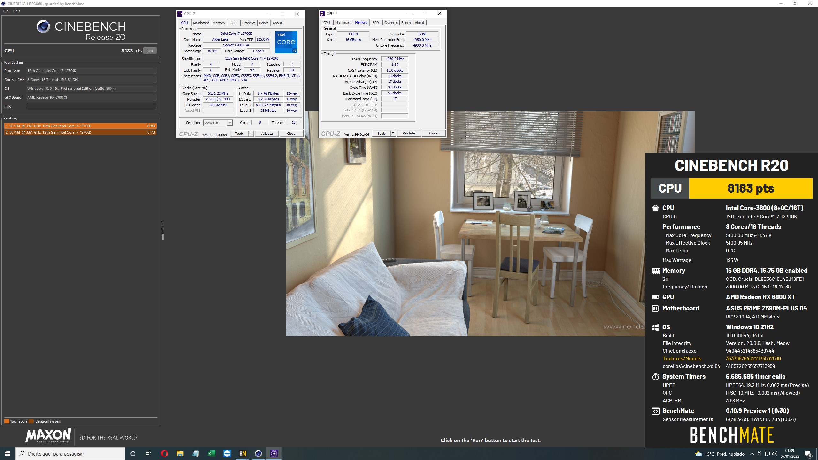Click Motherboard icon in BenchMate panel

(655, 308)
